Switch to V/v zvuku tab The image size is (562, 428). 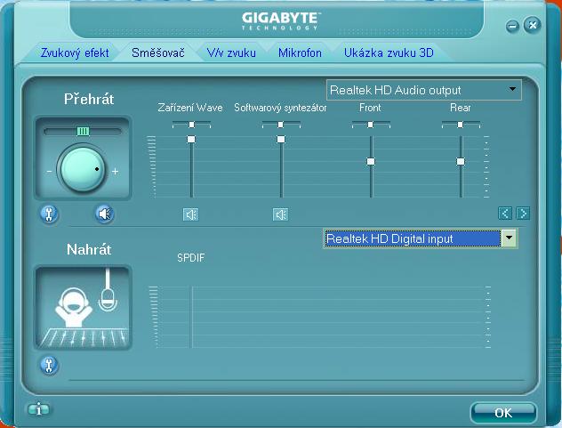(231, 52)
